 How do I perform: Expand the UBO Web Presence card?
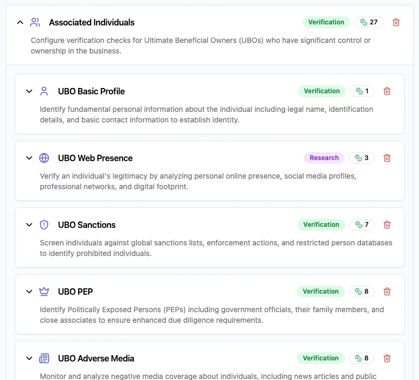29,158
